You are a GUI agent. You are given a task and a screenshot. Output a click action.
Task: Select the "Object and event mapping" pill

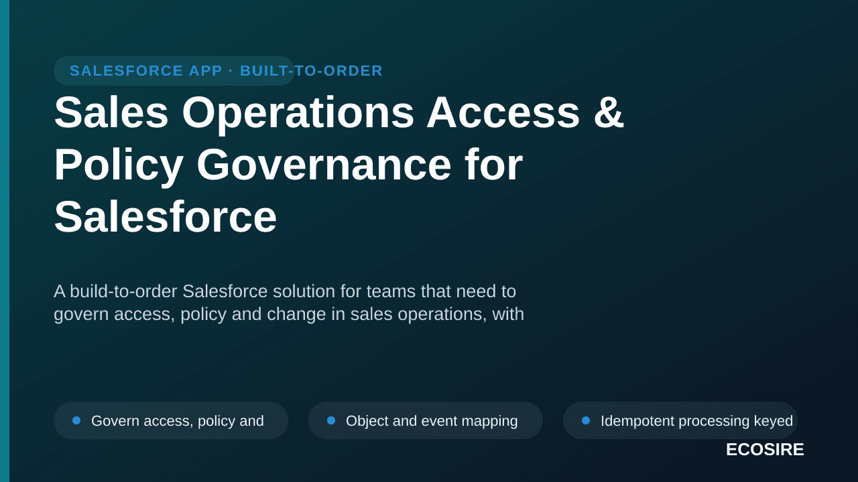[x=426, y=420]
